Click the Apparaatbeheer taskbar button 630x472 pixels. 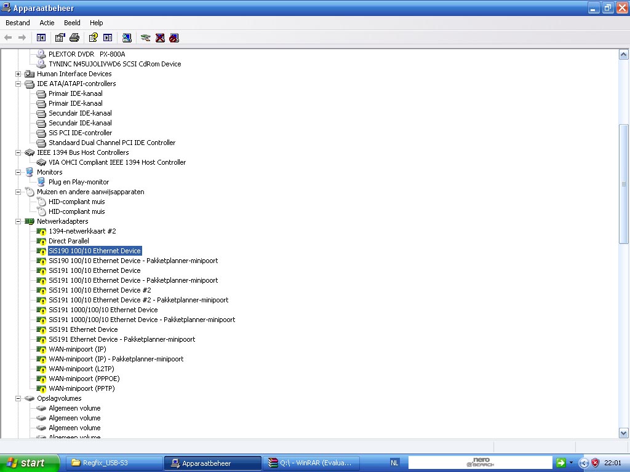pyautogui.click(x=212, y=463)
